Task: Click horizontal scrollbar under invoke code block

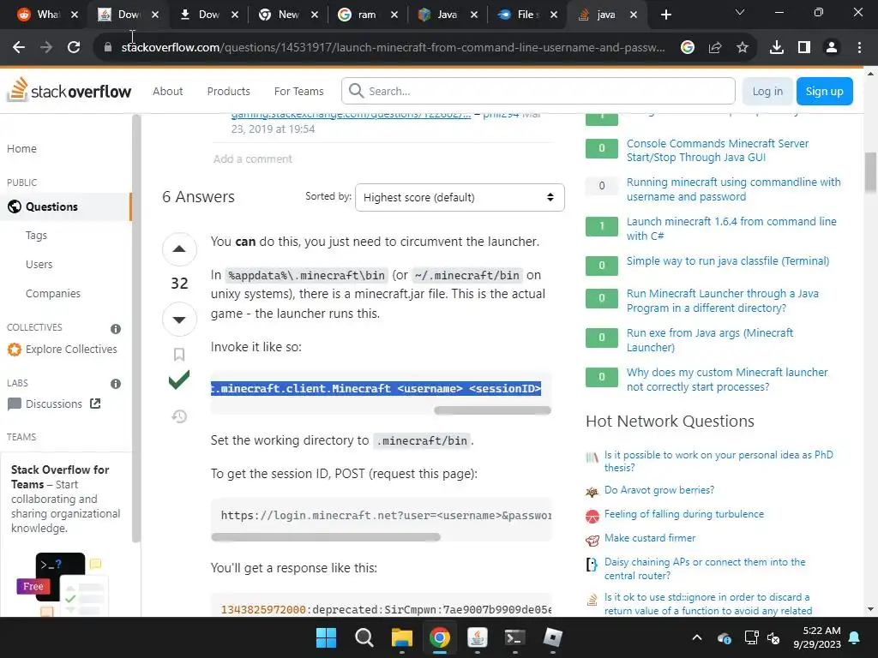Action: tap(492, 410)
